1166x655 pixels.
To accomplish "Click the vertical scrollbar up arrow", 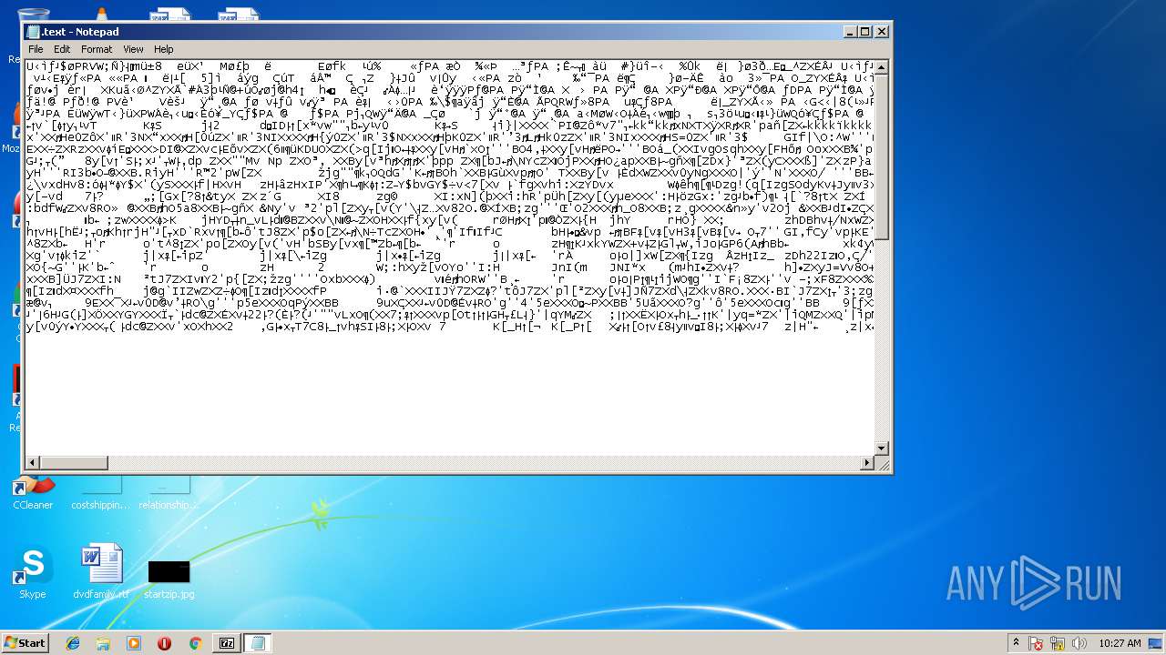I will [x=881, y=66].
